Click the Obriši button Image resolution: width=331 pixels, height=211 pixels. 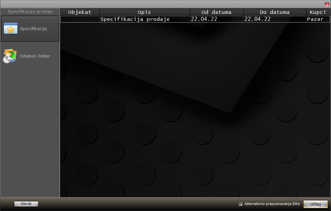[26, 204]
